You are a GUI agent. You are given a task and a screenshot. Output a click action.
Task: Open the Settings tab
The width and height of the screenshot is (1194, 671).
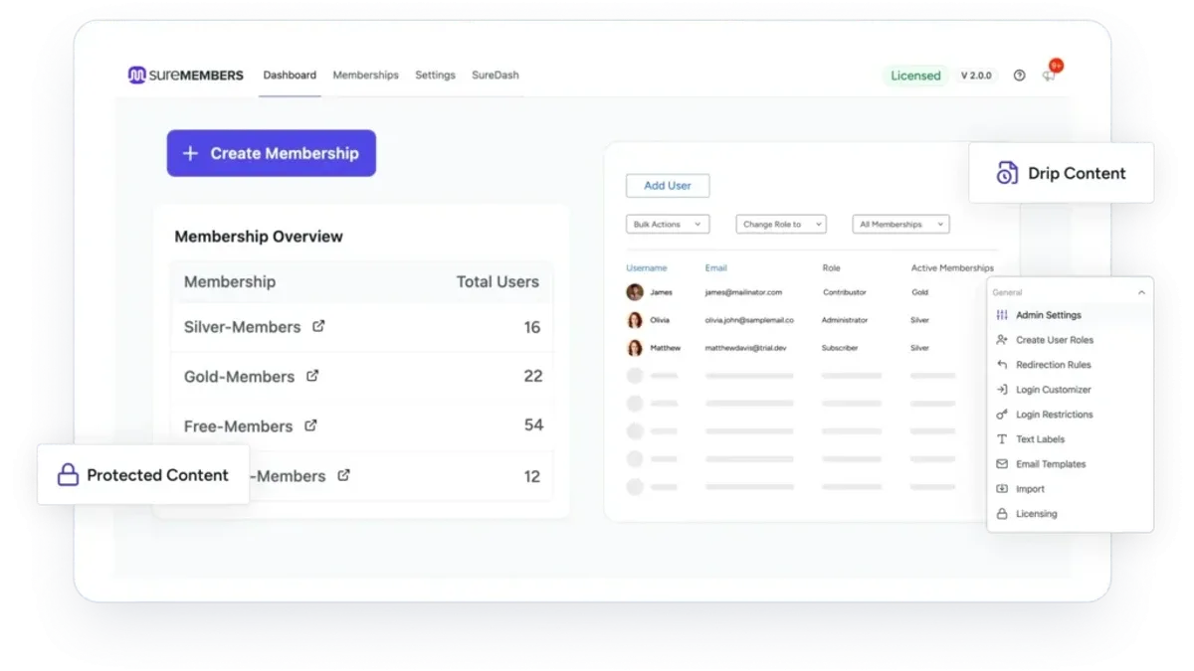tap(435, 76)
